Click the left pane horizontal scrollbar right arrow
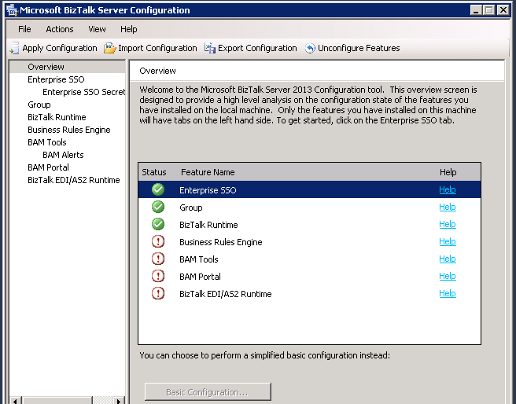This screenshot has height=404, width=516. (120, 400)
